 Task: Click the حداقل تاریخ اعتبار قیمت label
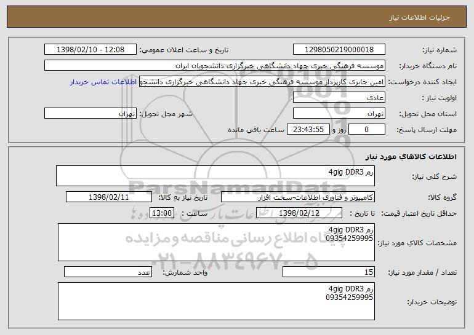click(x=419, y=213)
